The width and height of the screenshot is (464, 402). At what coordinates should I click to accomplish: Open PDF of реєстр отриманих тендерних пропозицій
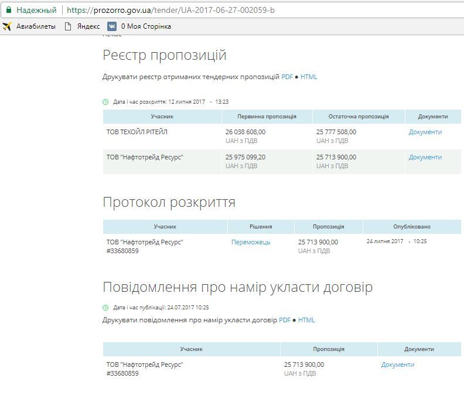[x=287, y=77]
